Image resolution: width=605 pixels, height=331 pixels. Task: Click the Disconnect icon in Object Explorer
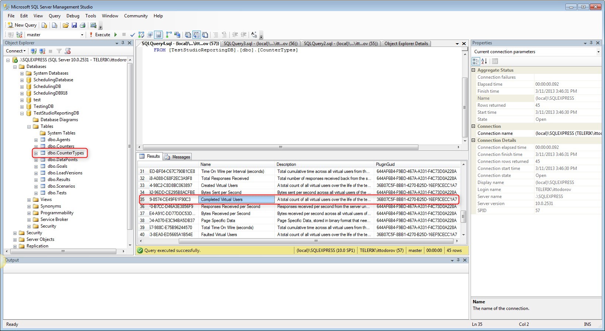pyautogui.click(x=42, y=51)
